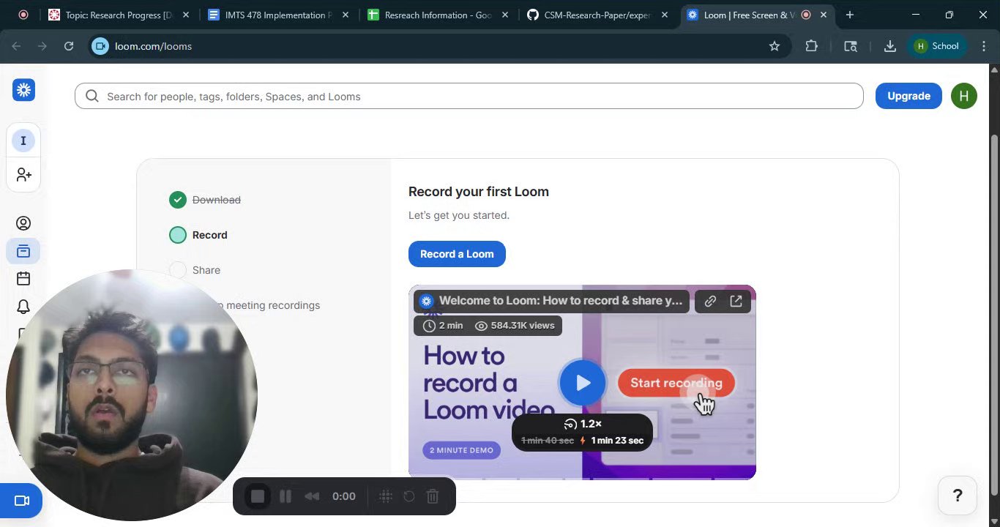
Task: Open the welcome video in a new window
Action: (x=736, y=301)
